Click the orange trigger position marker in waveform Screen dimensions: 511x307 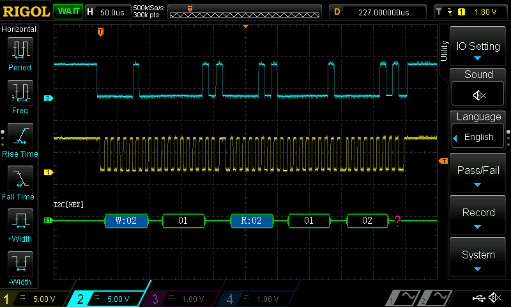point(101,32)
